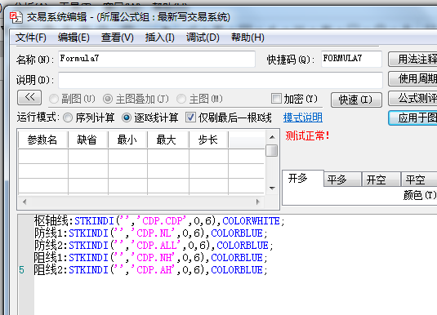437x315 pixels.
Task: Open the 调试(D) menu
Action: (203, 38)
